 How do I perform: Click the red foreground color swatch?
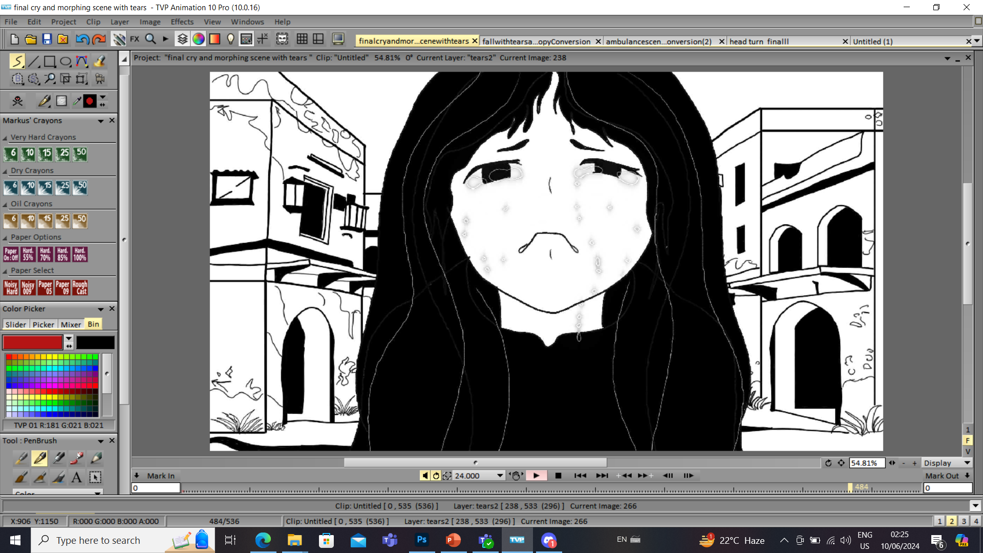click(32, 342)
